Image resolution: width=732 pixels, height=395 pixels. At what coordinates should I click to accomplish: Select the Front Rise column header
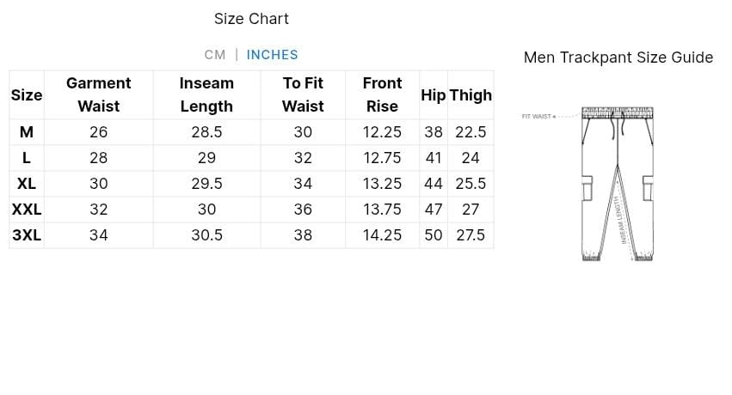pos(382,94)
